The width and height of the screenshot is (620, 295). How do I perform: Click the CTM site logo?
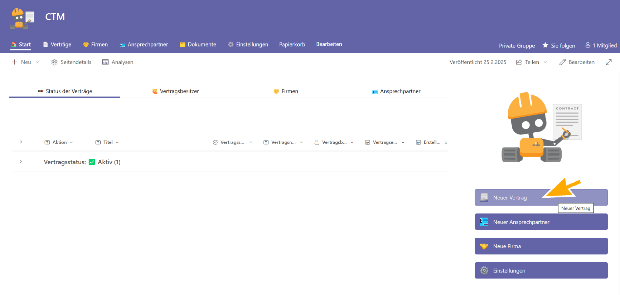22,18
